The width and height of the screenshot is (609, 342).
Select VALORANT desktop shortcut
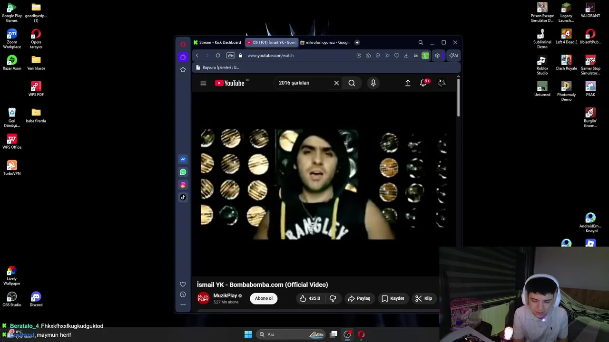pos(590,10)
